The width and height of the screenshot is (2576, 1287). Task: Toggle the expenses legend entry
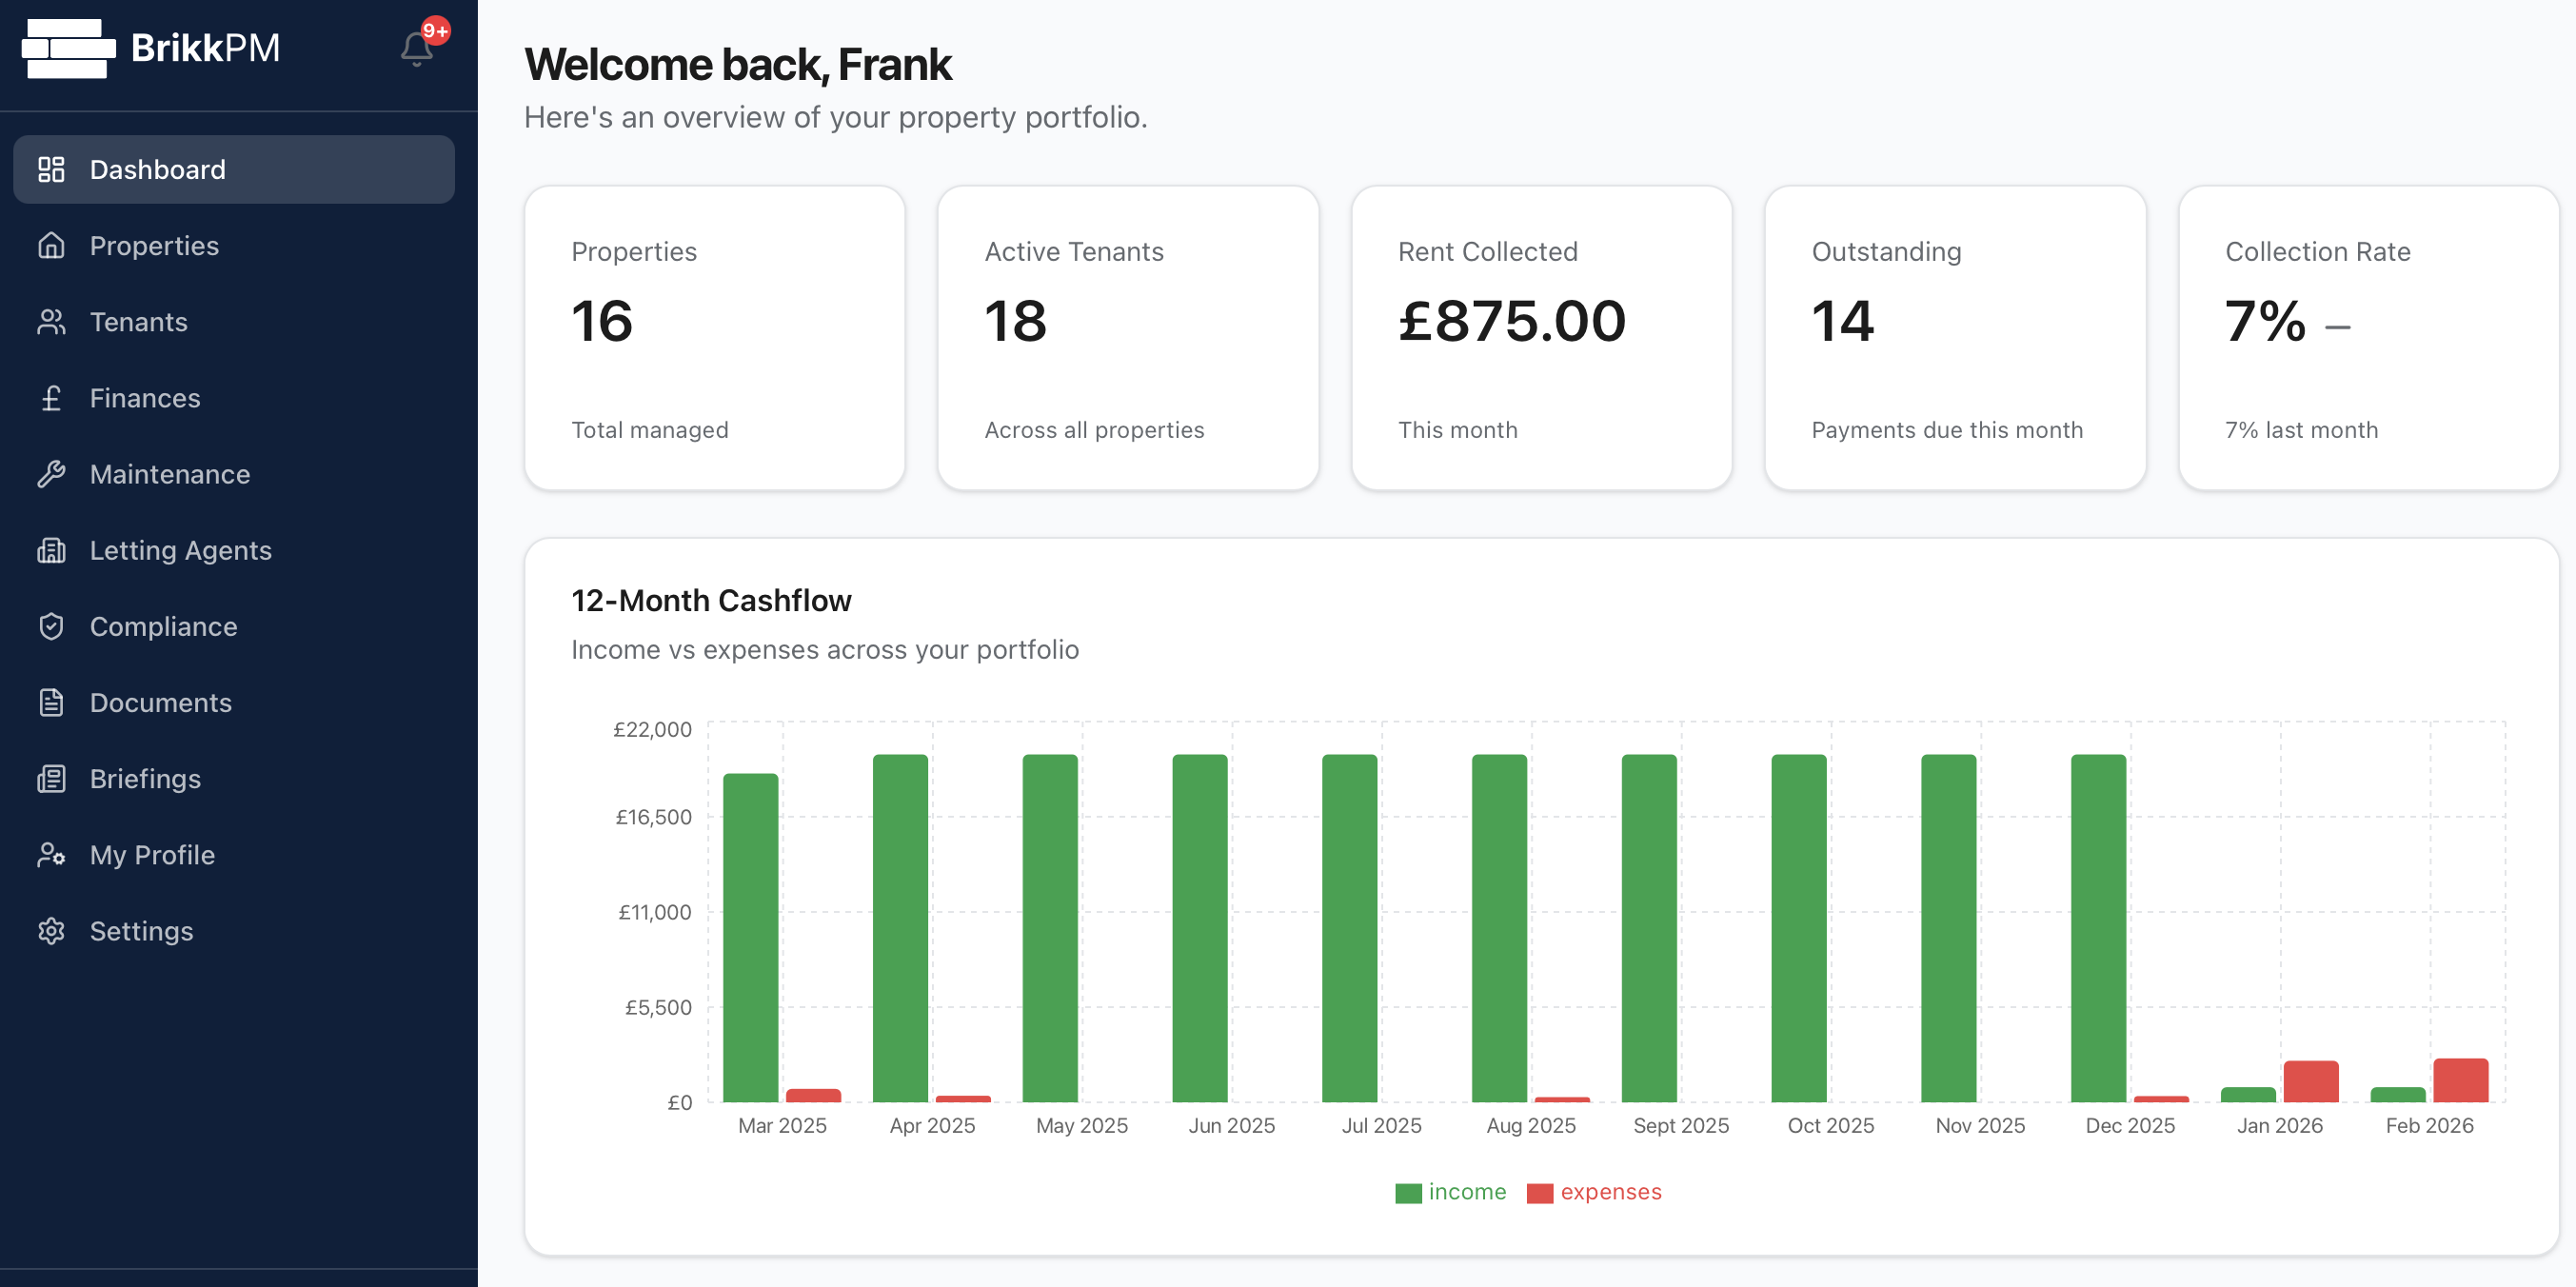(x=1594, y=1192)
